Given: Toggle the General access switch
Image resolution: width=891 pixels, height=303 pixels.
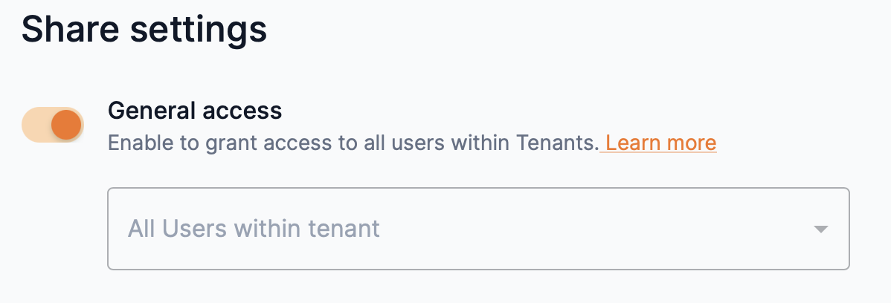Looking at the screenshot, I should (x=53, y=125).
